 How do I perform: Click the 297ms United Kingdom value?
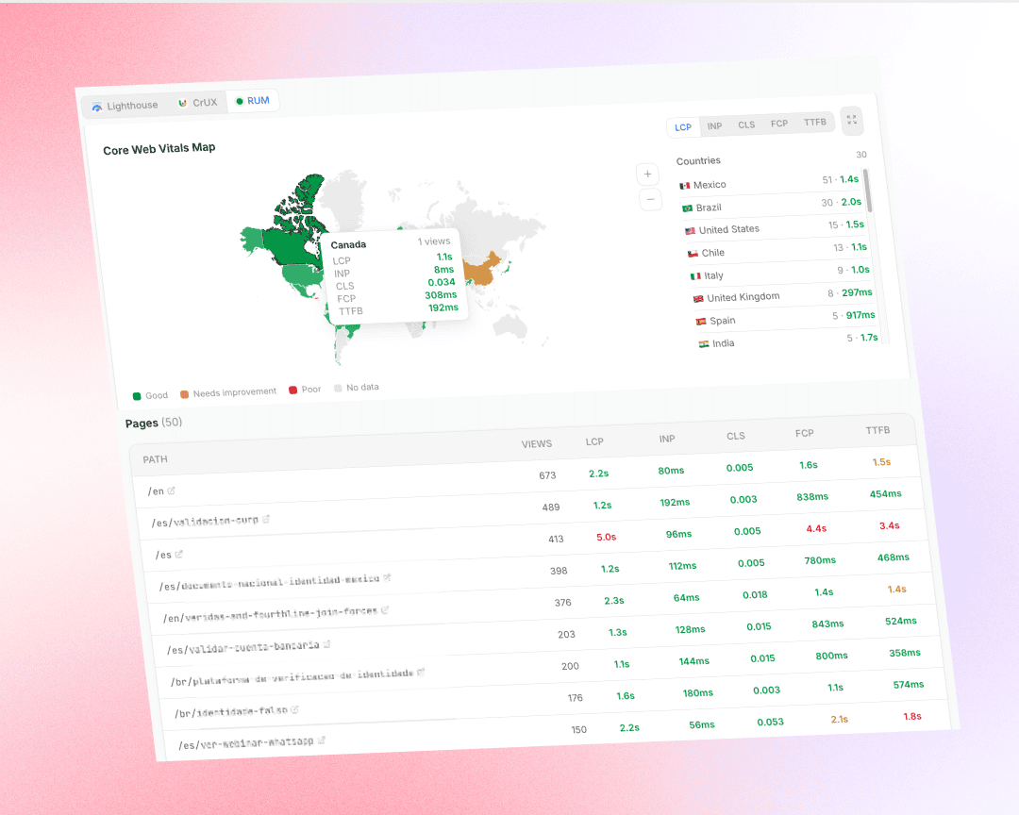point(857,292)
